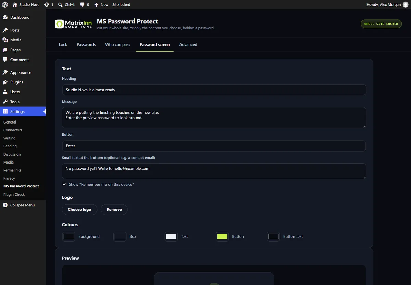Click the Users person icon
The image size is (411, 285).
tap(5, 92)
